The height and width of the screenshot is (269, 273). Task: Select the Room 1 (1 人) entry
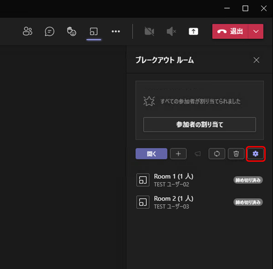200,180
